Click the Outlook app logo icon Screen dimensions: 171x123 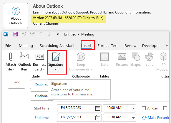click(6, 34)
